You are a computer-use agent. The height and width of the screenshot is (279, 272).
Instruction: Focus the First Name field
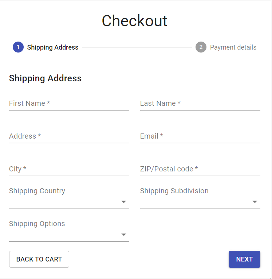point(69,104)
